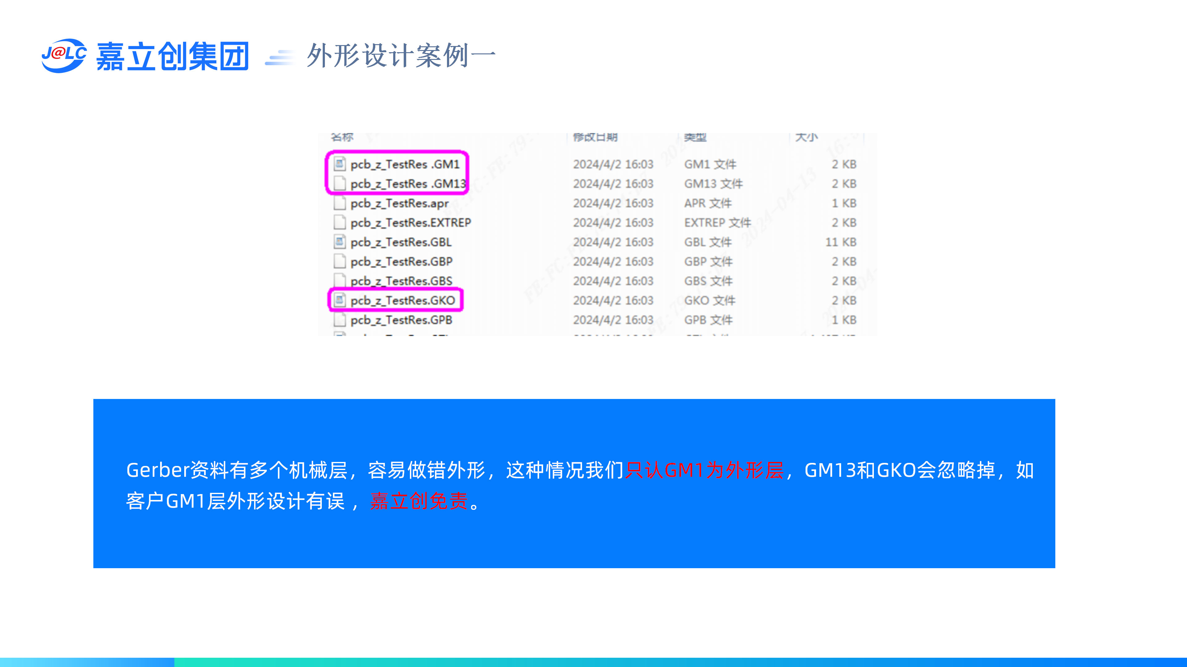Sort by the 修改日期 column header
1187x667 pixels.
(x=595, y=137)
